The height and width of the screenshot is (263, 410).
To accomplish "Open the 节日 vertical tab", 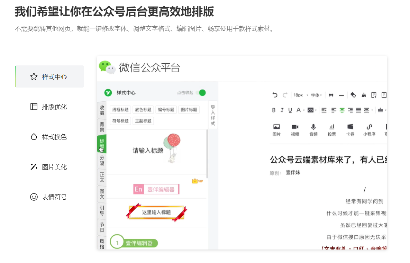I will coord(102,227).
